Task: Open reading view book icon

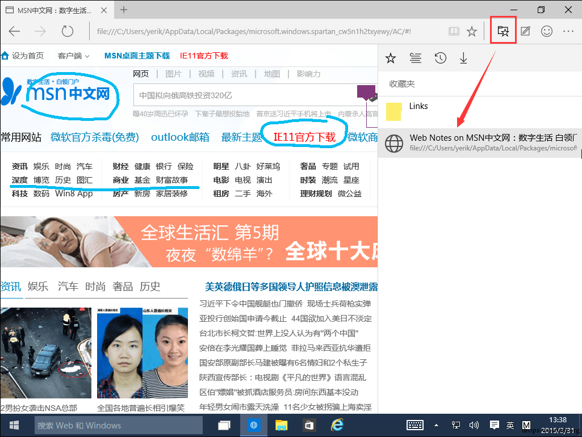Action: tap(454, 32)
